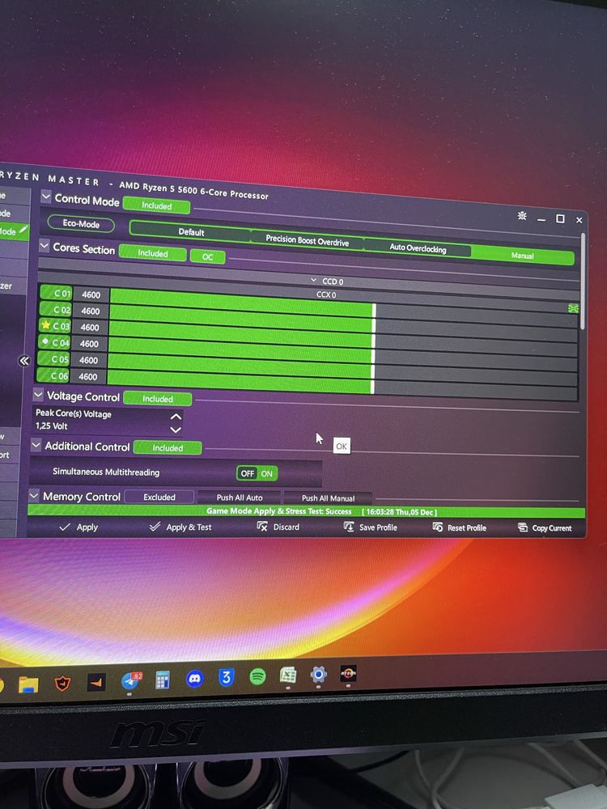The width and height of the screenshot is (607, 809).
Task: Collapse the Voltage Control section
Action: pyautogui.click(x=38, y=395)
